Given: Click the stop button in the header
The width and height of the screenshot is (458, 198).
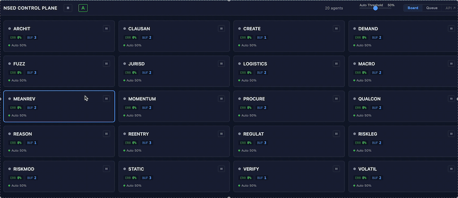Looking at the screenshot, I should point(68,8).
